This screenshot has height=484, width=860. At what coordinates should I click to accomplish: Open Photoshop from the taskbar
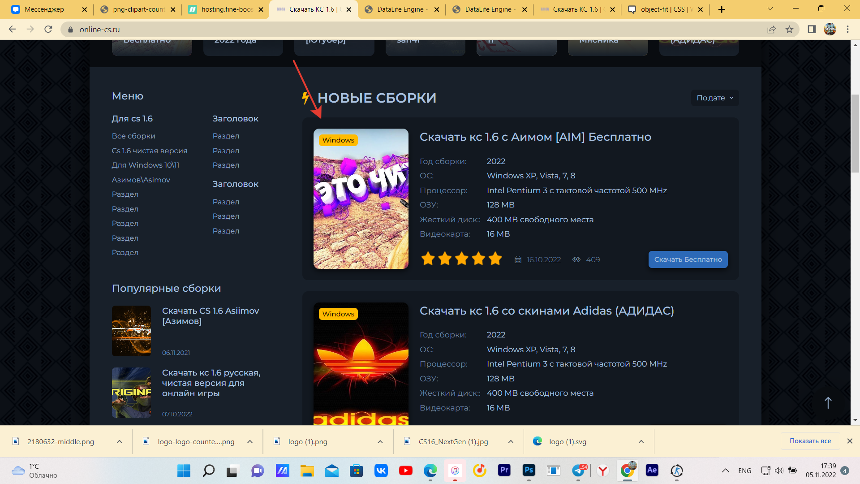click(x=529, y=470)
